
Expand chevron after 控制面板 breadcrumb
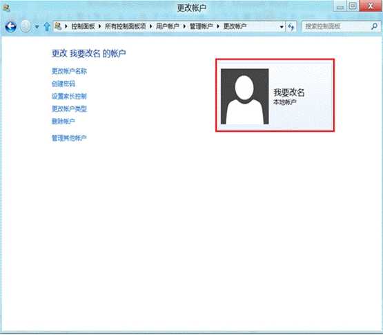pos(99,26)
